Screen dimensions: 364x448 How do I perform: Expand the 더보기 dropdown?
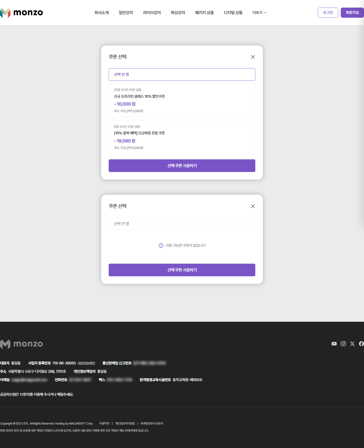259,13
